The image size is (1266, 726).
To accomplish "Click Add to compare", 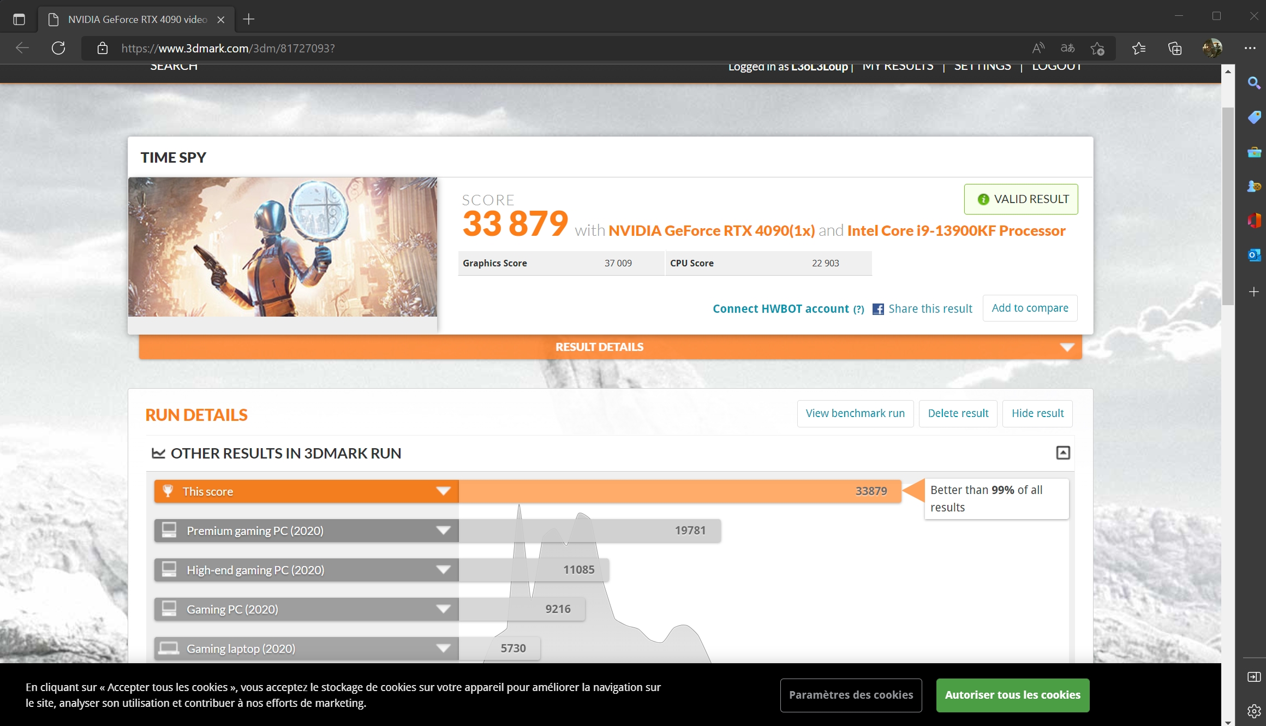I will tap(1030, 308).
